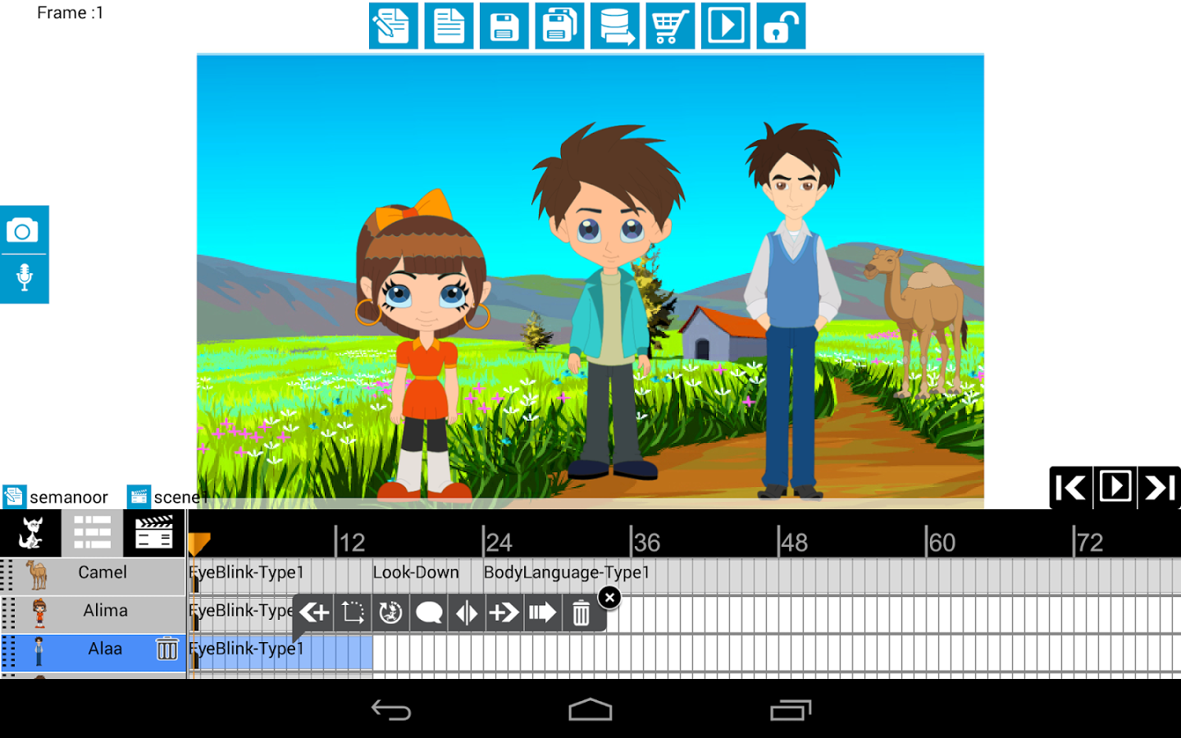Preview animation with top toolbar play icon
The image size is (1181, 738).
pyautogui.click(x=725, y=26)
